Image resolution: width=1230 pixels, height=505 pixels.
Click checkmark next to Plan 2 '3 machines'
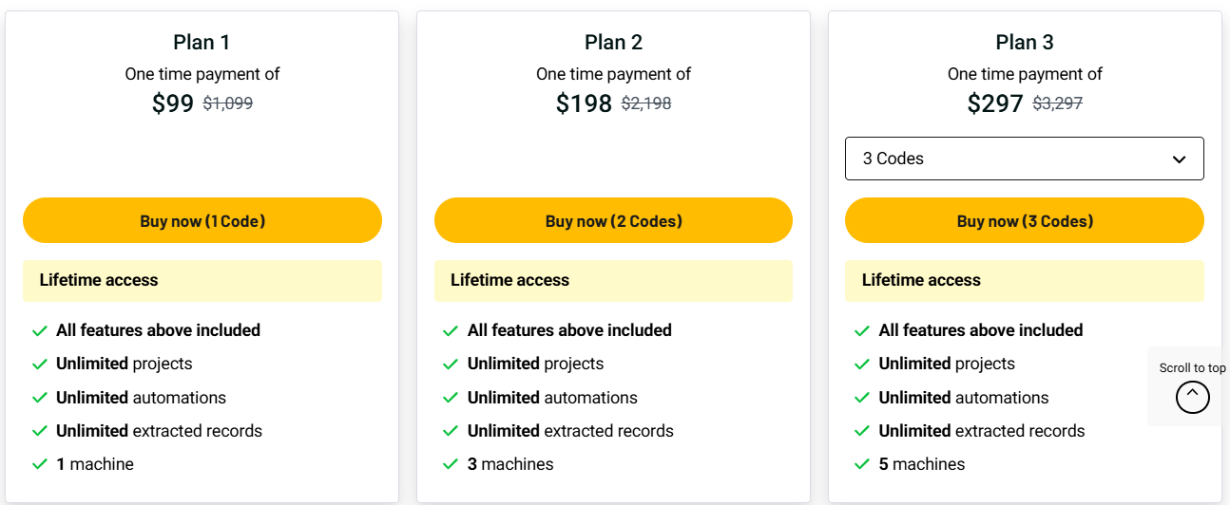point(451,464)
